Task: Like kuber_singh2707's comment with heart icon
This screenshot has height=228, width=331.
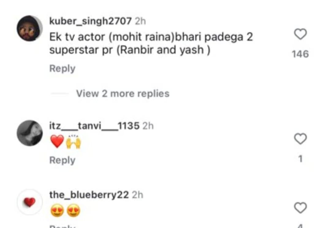Action: pyautogui.click(x=300, y=34)
